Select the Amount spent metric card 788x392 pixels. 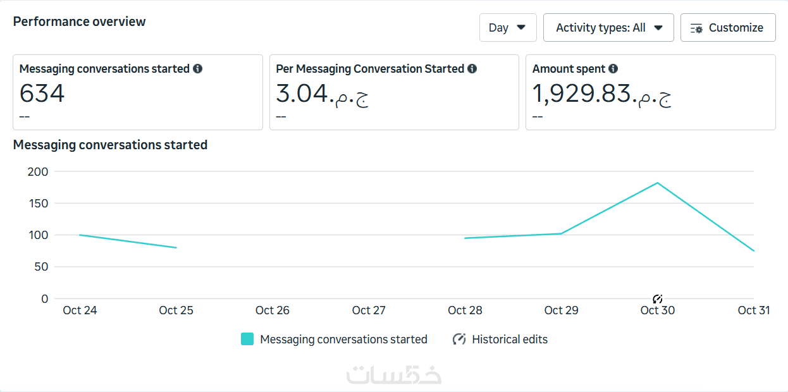650,92
